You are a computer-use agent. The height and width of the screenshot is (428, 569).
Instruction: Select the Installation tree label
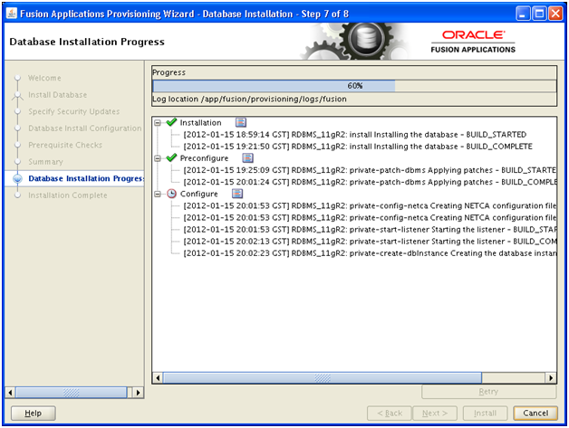pyautogui.click(x=200, y=123)
